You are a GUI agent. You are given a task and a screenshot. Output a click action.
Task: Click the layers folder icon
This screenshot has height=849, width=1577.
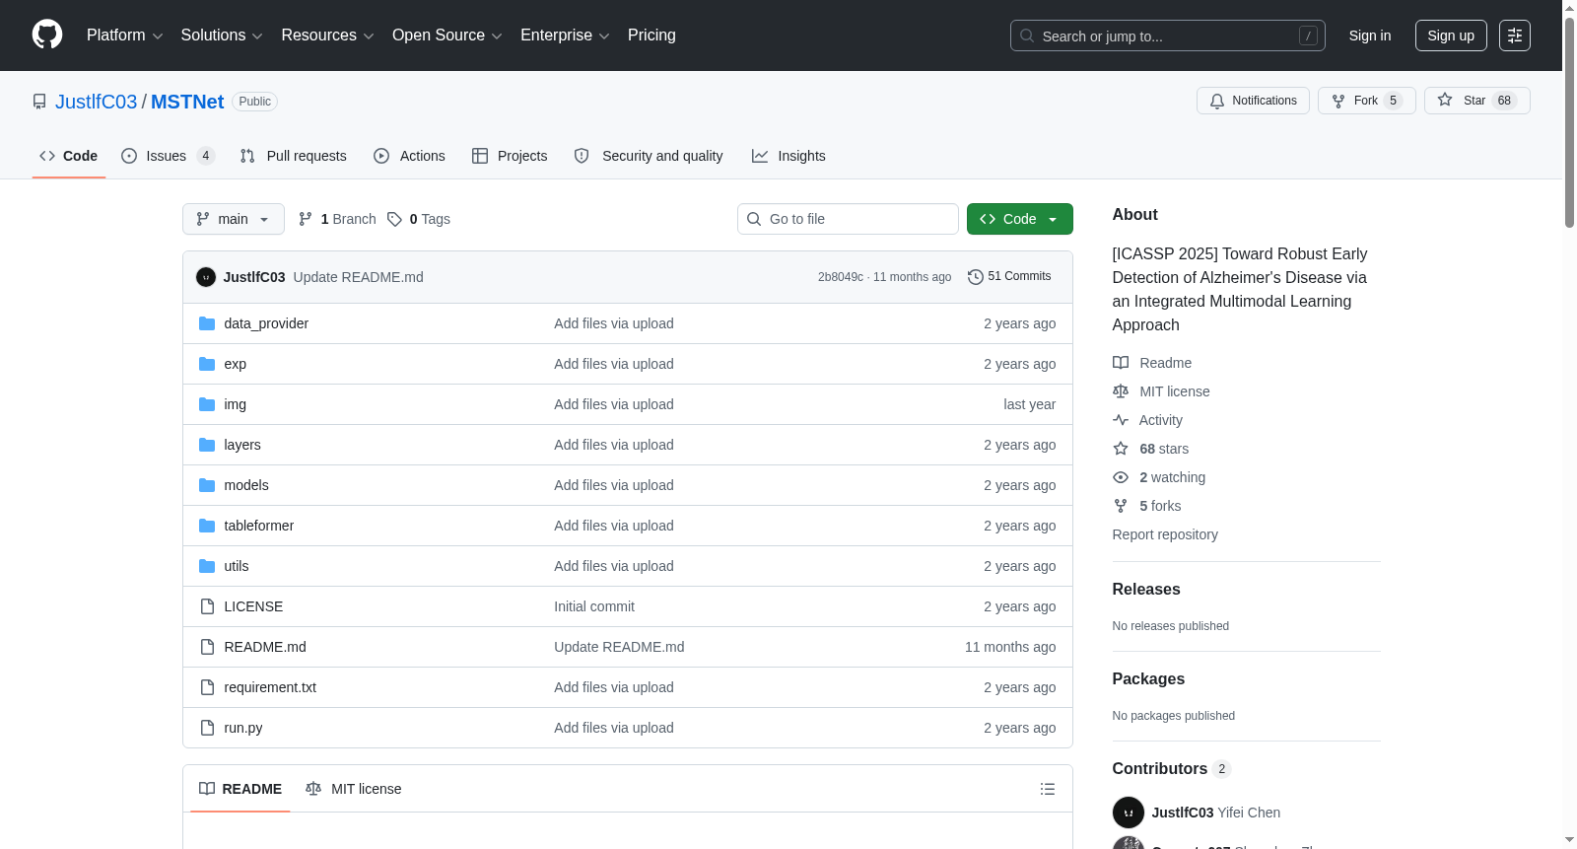click(207, 445)
